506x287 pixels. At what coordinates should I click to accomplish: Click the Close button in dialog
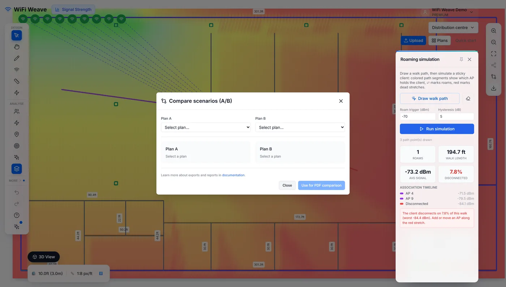pos(287,185)
